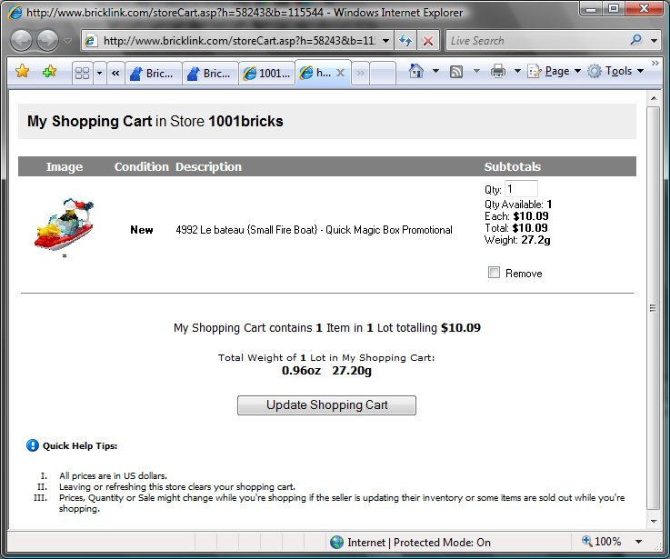
Task: Click the vertical scrollbar down arrow
Action: tap(654, 521)
